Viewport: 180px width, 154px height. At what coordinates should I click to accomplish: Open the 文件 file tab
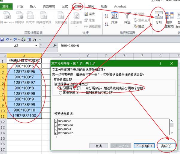[x=6, y=6]
